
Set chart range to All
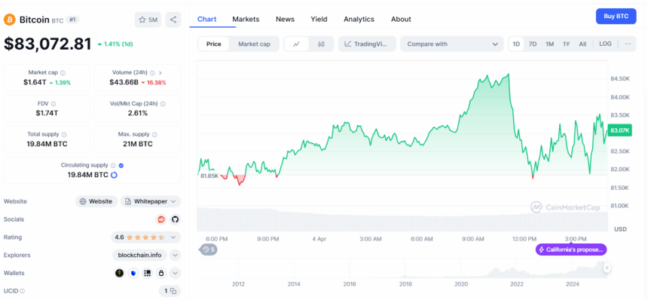click(582, 44)
